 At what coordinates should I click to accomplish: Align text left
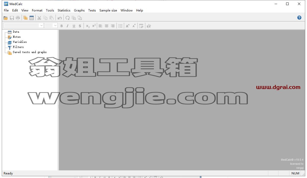click(x=100, y=26)
